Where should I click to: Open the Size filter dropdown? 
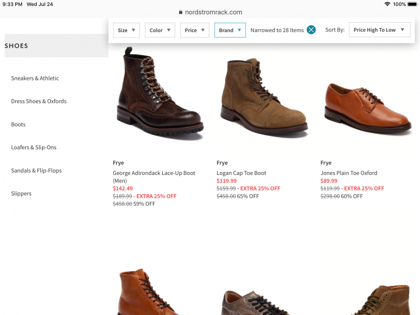tap(126, 30)
